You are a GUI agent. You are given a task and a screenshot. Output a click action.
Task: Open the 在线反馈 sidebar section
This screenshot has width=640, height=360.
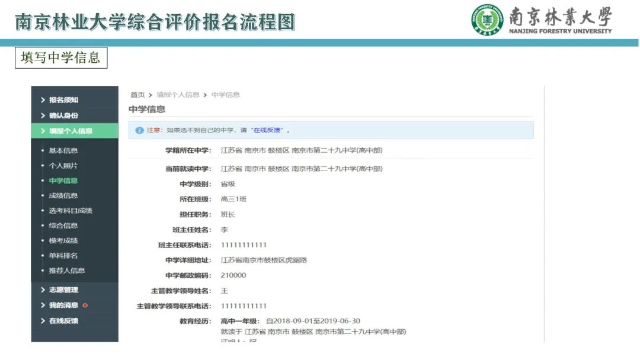tap(63, 321)
